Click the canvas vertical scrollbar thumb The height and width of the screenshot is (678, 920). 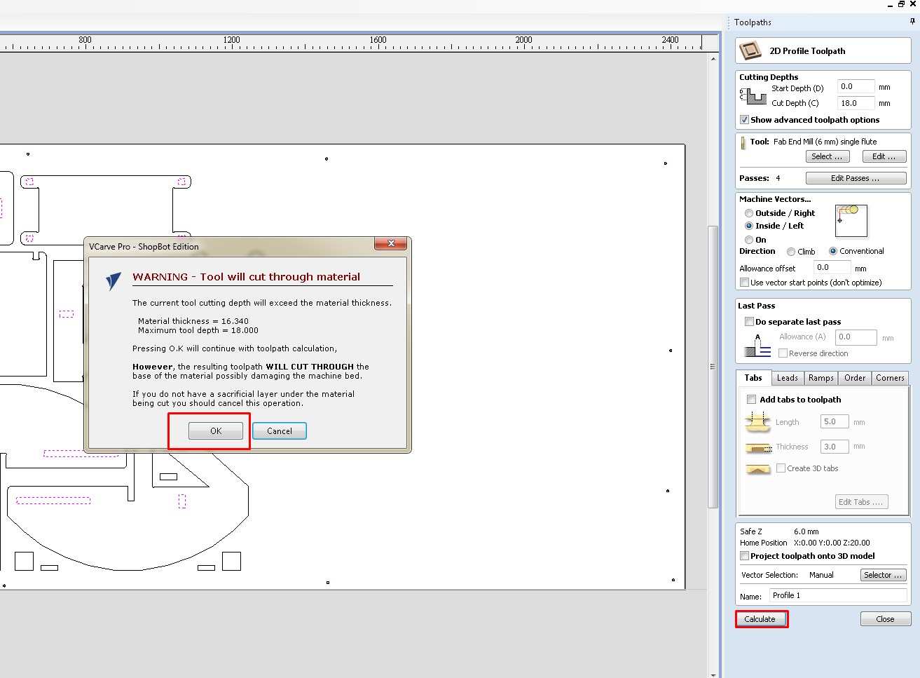tap(713, 367)
